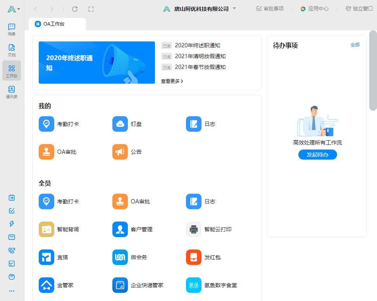Click the 发起待办 button
Viewport: 377px width, 301px height.
click(317, 155)
